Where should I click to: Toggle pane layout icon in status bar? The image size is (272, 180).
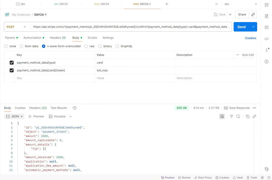point(262,178)
